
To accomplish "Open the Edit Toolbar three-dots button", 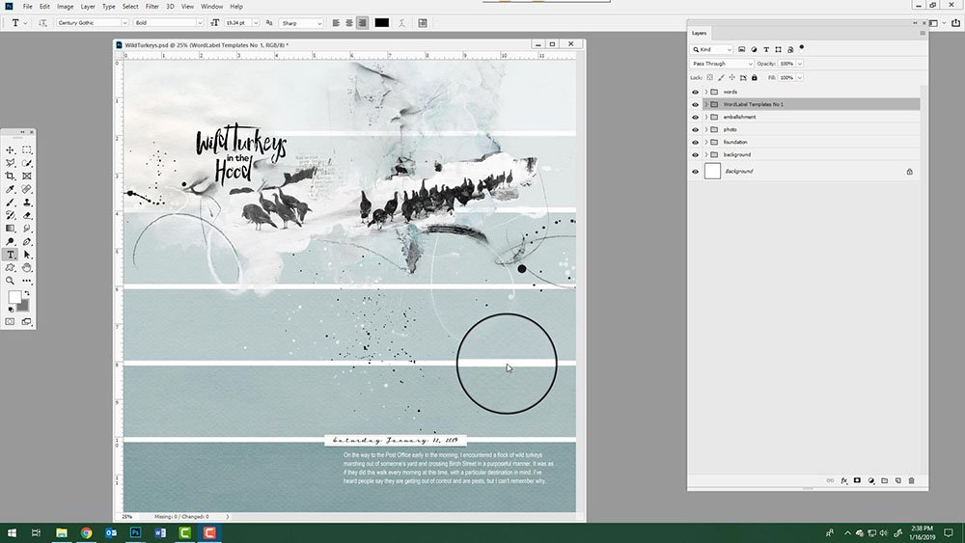I will pyautogui.click(x=27, y=281).
